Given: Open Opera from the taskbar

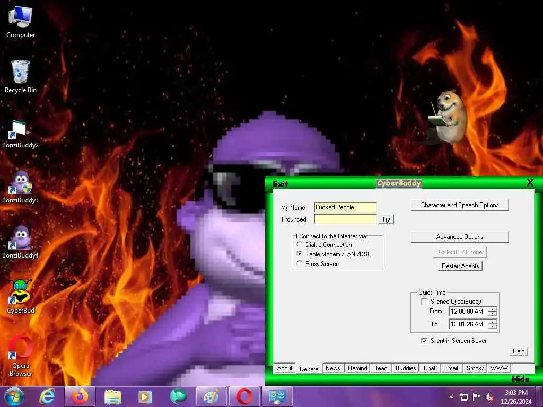Looking at the screenshot, I should tap(244, 396).
